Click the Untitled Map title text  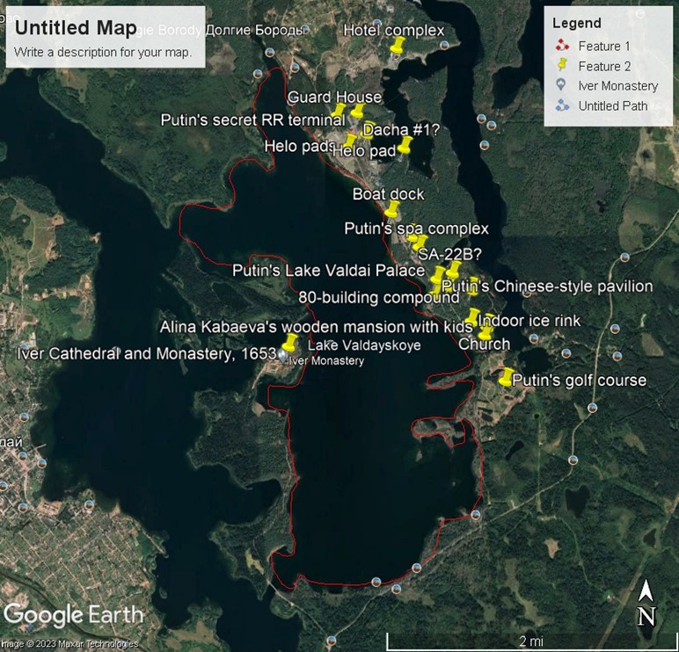point(76,26)
